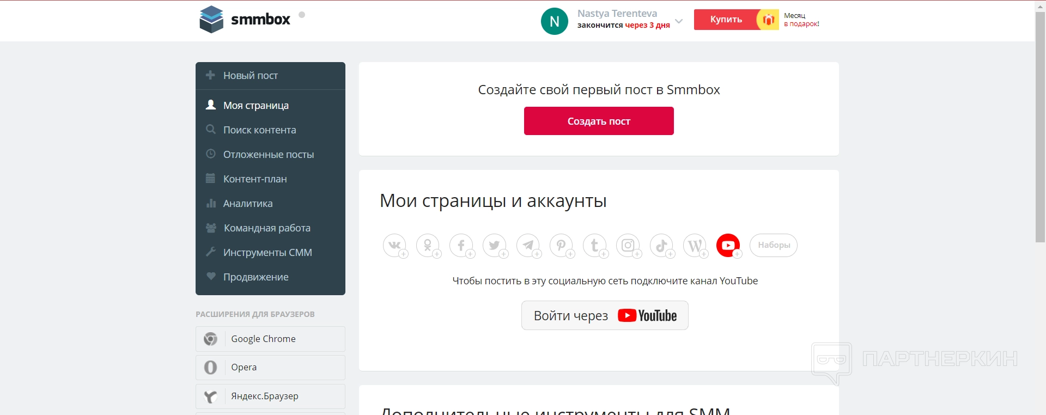Open Поиск контента section
1046x415 pixels.
pos(270,130)
